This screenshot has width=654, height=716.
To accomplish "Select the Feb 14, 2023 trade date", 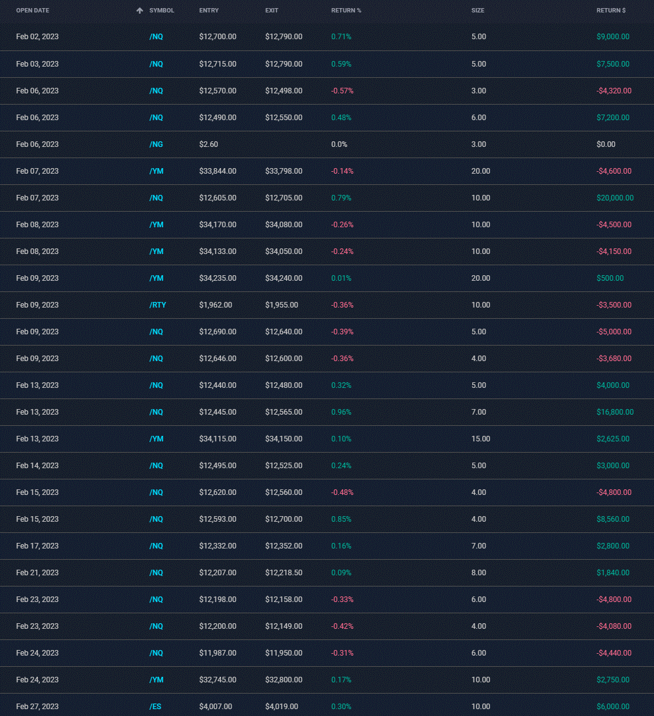I will [37, 466].
